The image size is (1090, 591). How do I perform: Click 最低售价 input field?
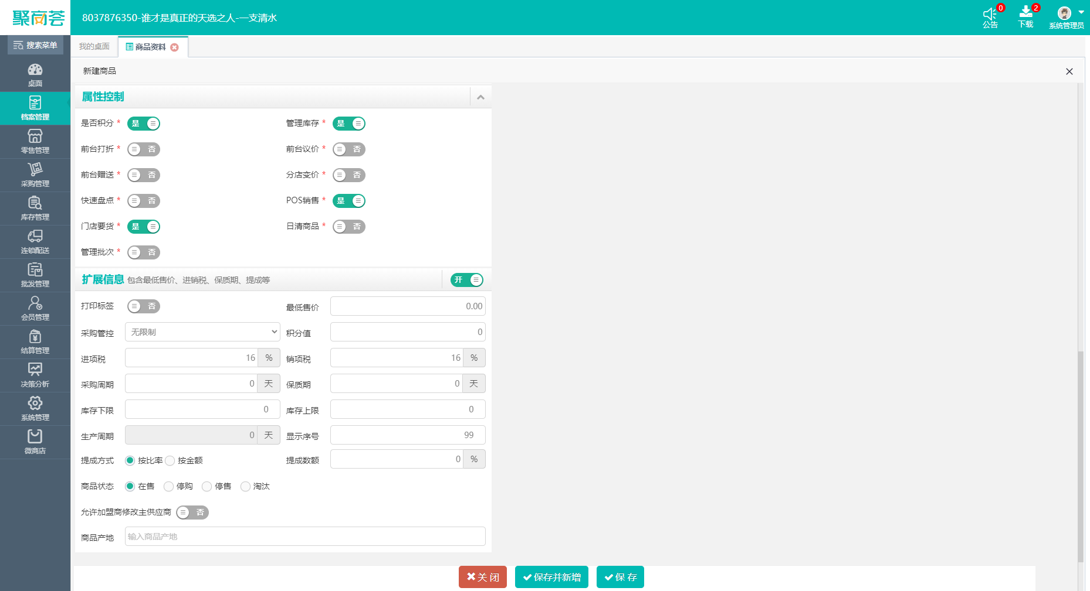(408, 306)
